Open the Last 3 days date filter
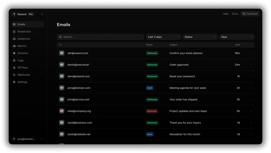271x153 pixels. click(163, 37)
